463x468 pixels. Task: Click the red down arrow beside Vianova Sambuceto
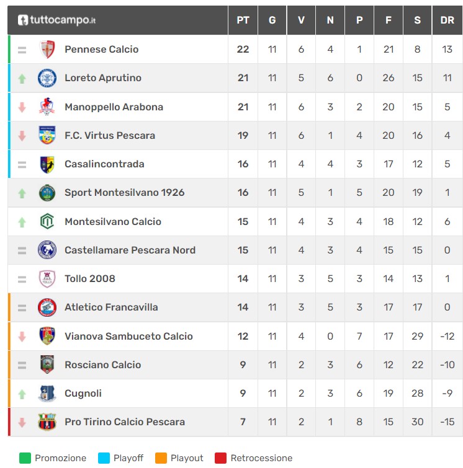coord(22,337)
